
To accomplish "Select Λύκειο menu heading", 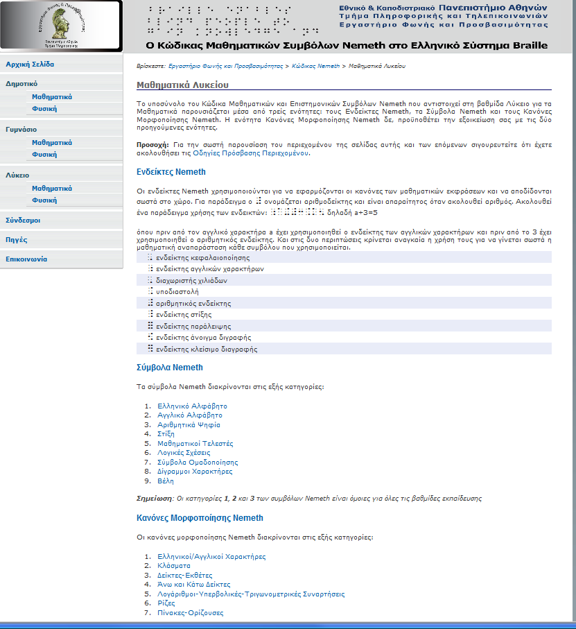I will (x=17, y=175).
